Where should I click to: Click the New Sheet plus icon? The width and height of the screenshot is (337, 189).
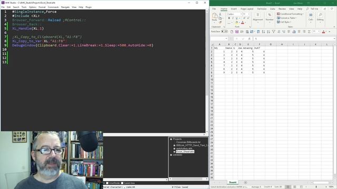(245, 183)
